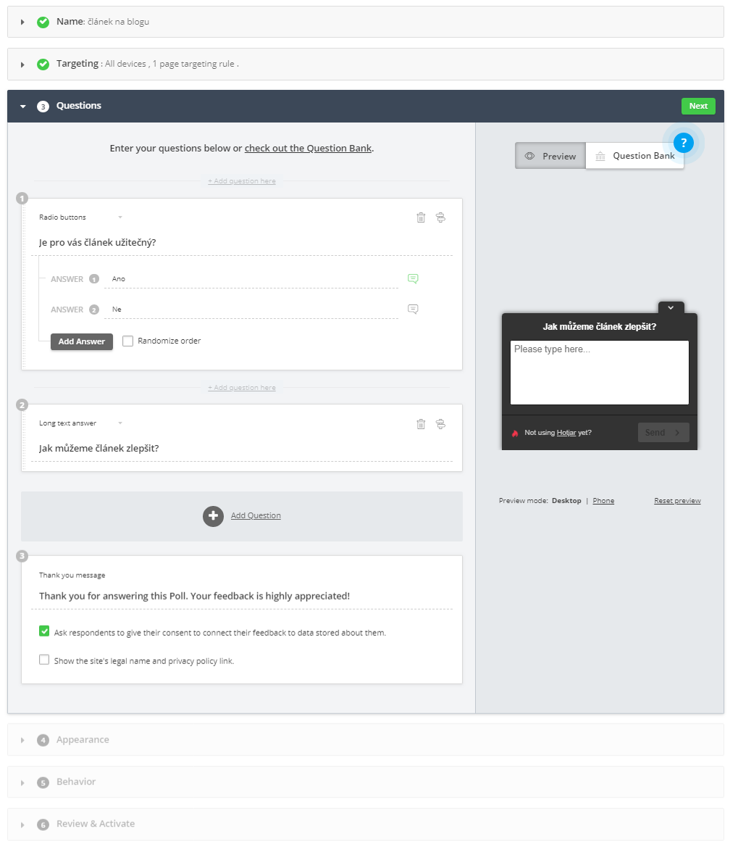Click the reorder icon on the Long text answer question
The image size is (738, 851).
[x=440, y=424]
